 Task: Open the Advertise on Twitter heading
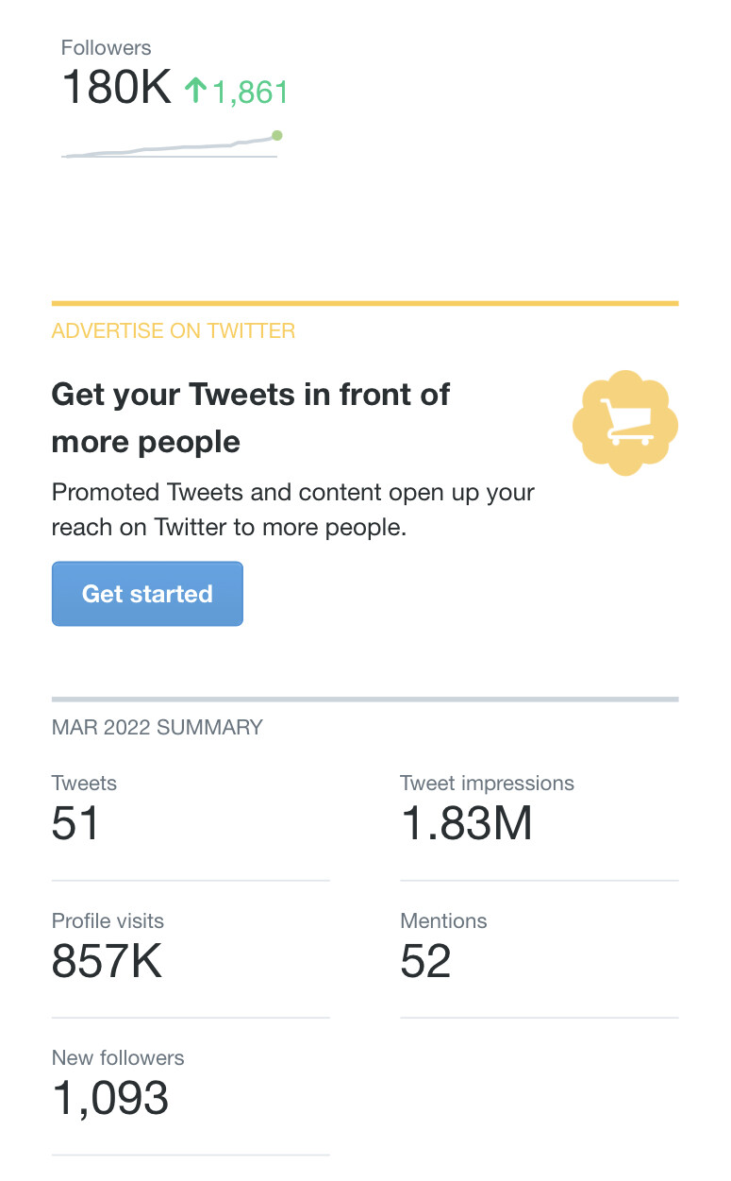point(174,331)
